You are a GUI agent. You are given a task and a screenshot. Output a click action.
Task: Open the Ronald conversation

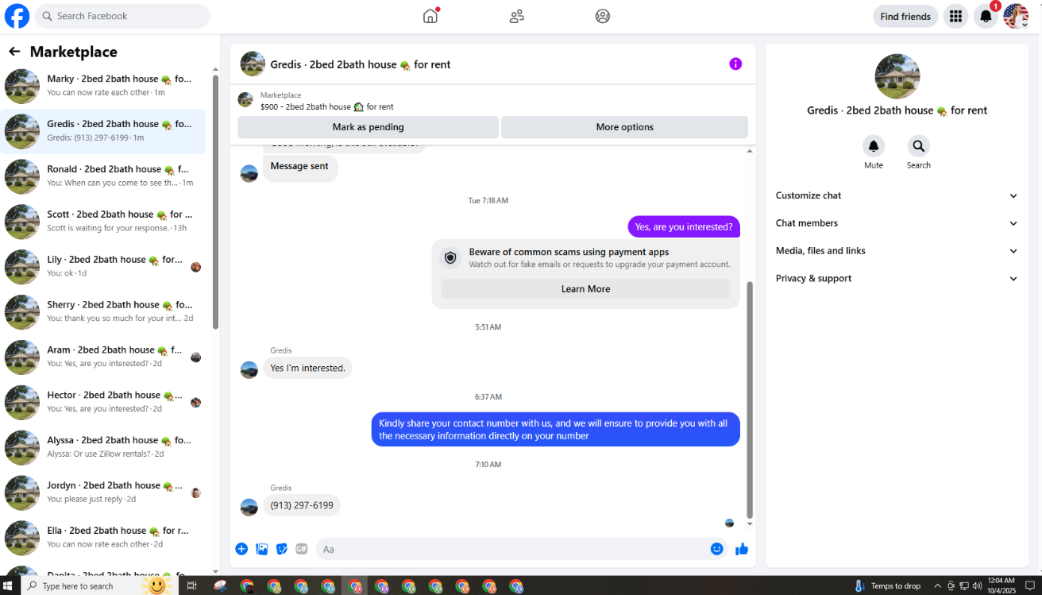coord(103,176)
